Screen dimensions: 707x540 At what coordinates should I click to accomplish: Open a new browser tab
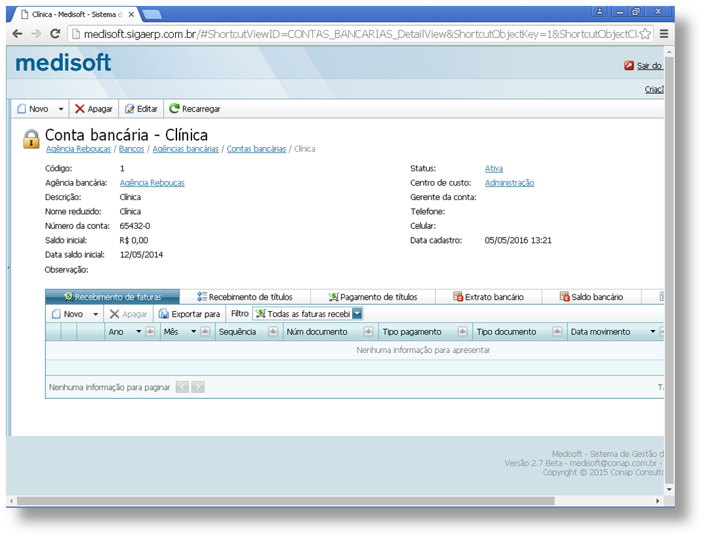click(x=152, y=15)
